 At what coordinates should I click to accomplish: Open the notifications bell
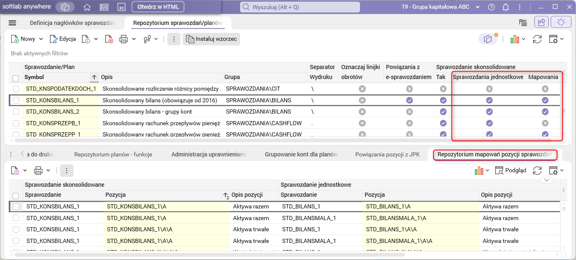point(506,7)
